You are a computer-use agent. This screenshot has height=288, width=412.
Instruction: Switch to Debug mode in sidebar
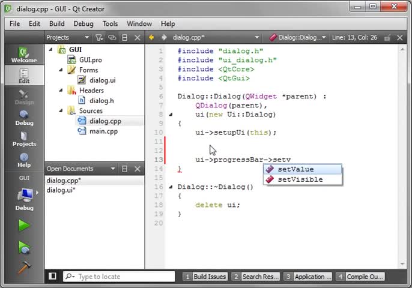24,118
